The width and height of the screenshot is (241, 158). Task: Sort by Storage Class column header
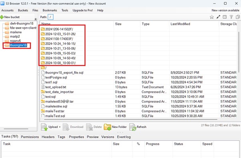point(229,24)
